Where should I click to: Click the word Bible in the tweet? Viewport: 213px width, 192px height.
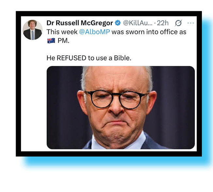click(123, 58)
